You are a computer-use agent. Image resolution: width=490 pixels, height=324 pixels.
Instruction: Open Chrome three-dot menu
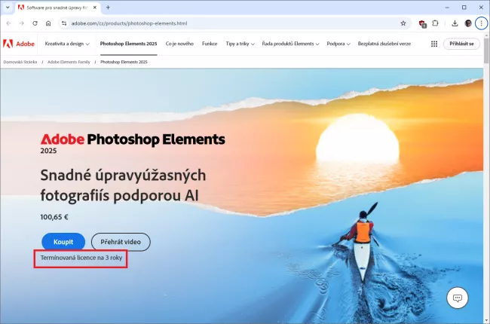click(x=481, y=23)
